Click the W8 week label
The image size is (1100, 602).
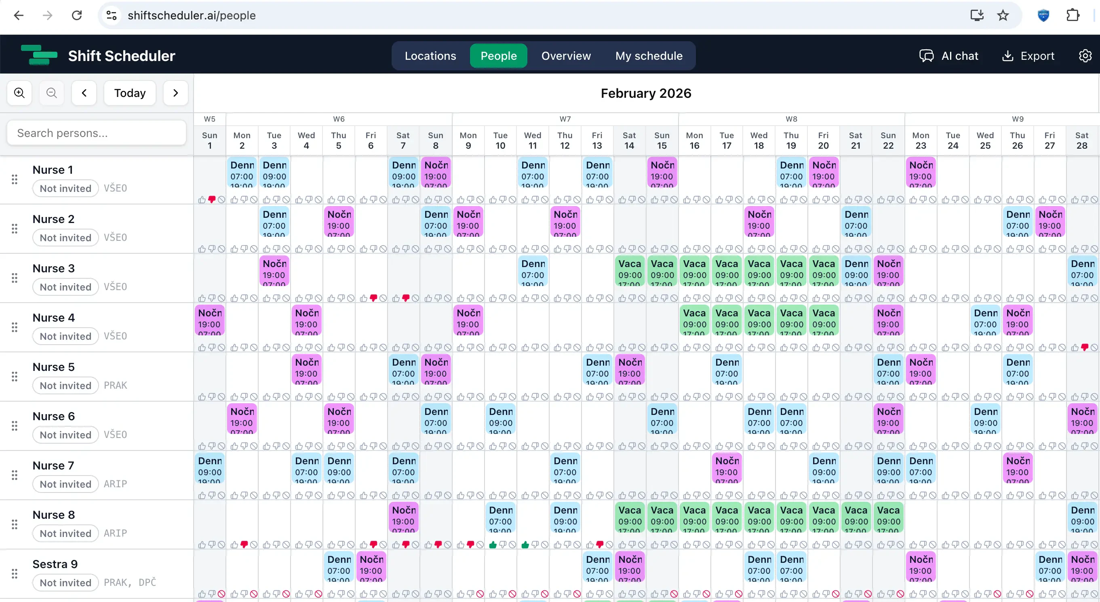[x=791, y=119]
